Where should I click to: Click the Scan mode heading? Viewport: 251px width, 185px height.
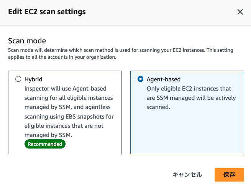(x=27, y=41)
